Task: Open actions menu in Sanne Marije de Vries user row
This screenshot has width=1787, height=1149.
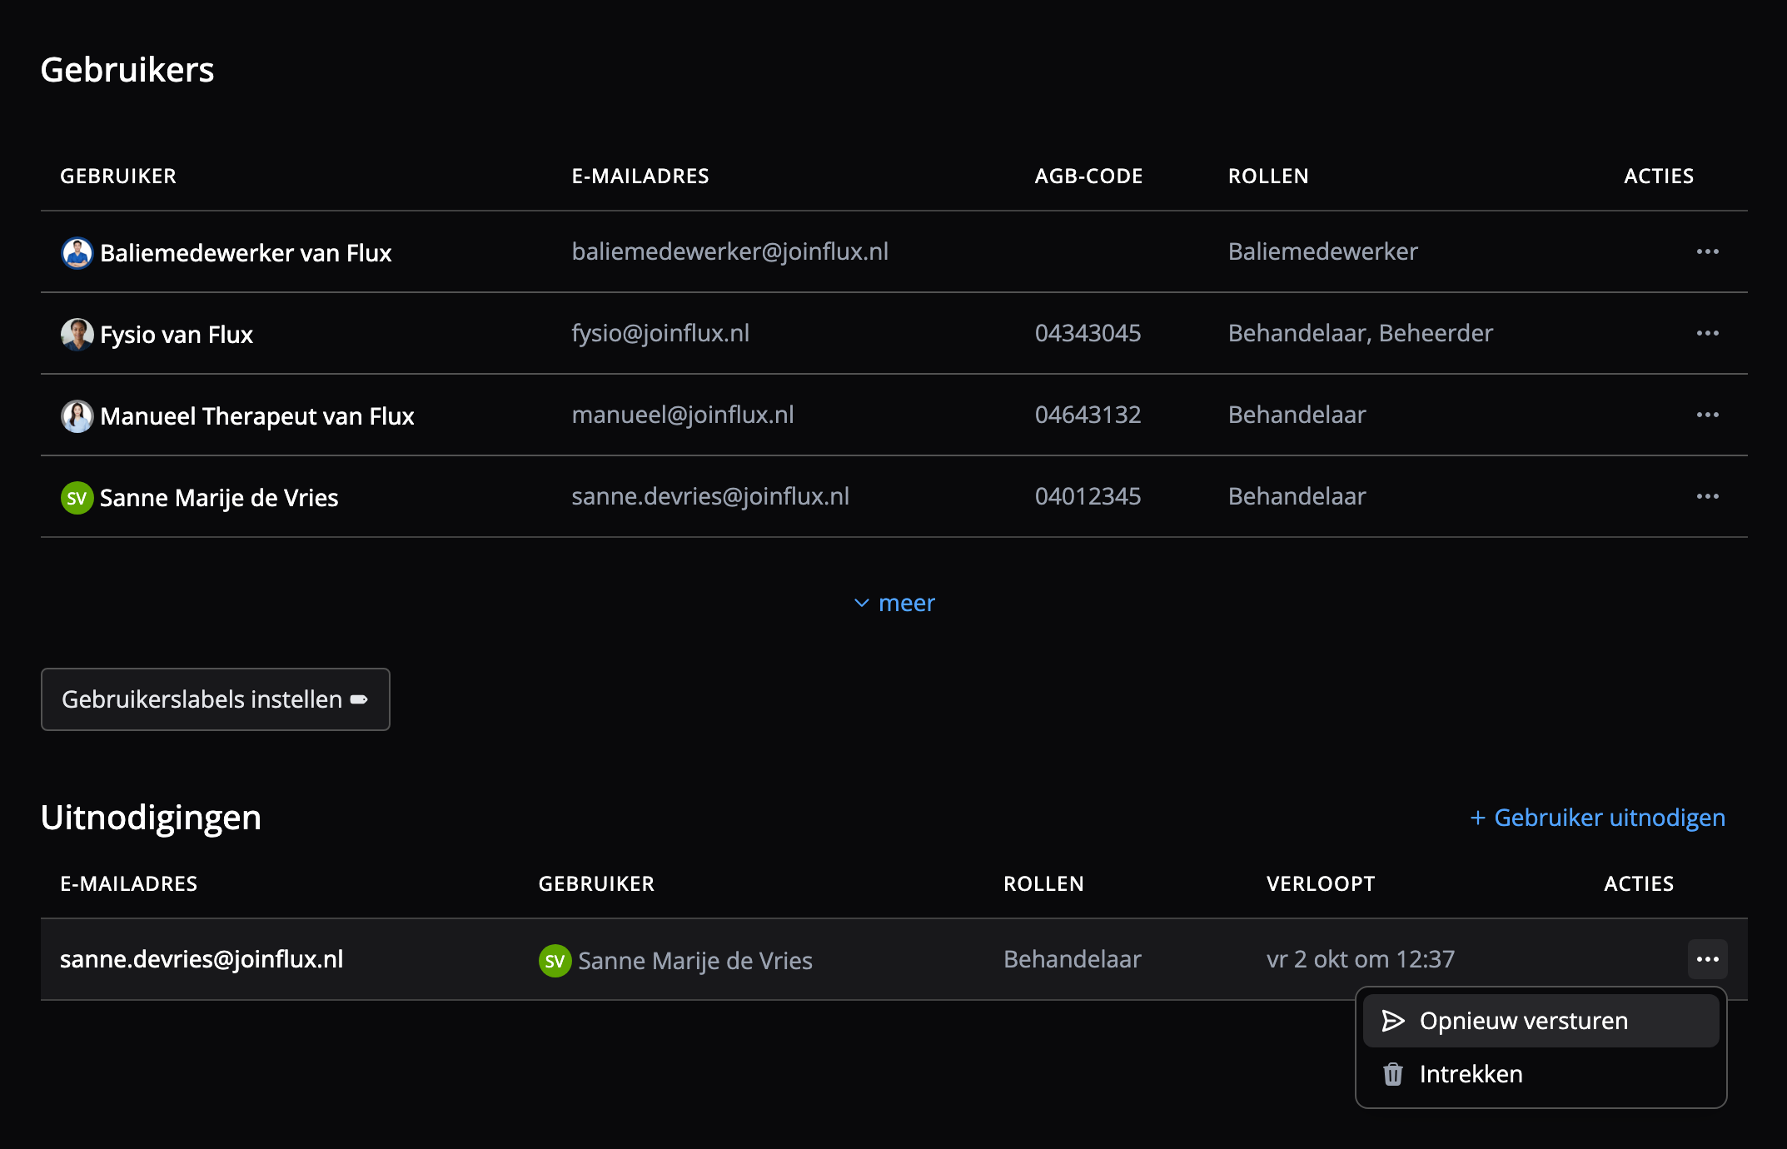Action: pyautogui.click(x=1707, y=496)
